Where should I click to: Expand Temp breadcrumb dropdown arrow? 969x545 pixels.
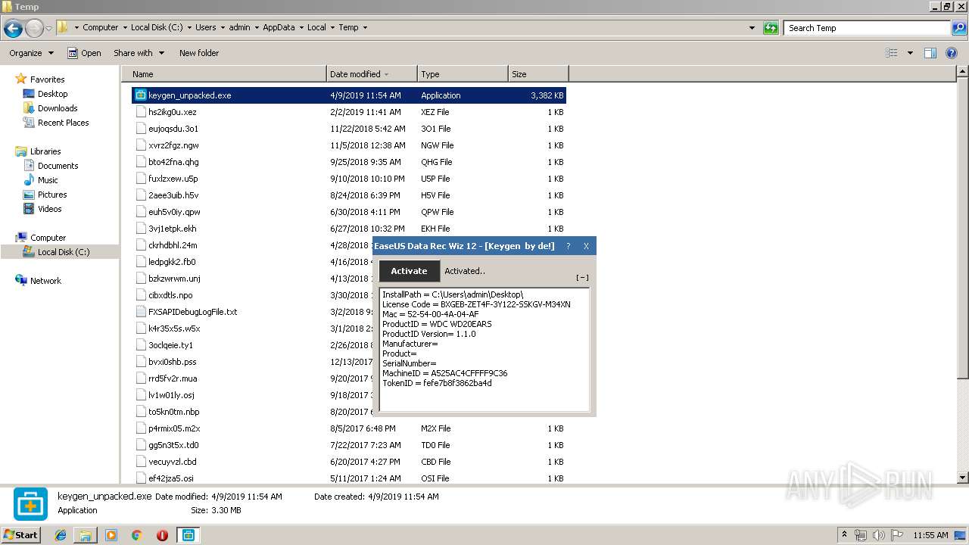[x=365, y=27]
